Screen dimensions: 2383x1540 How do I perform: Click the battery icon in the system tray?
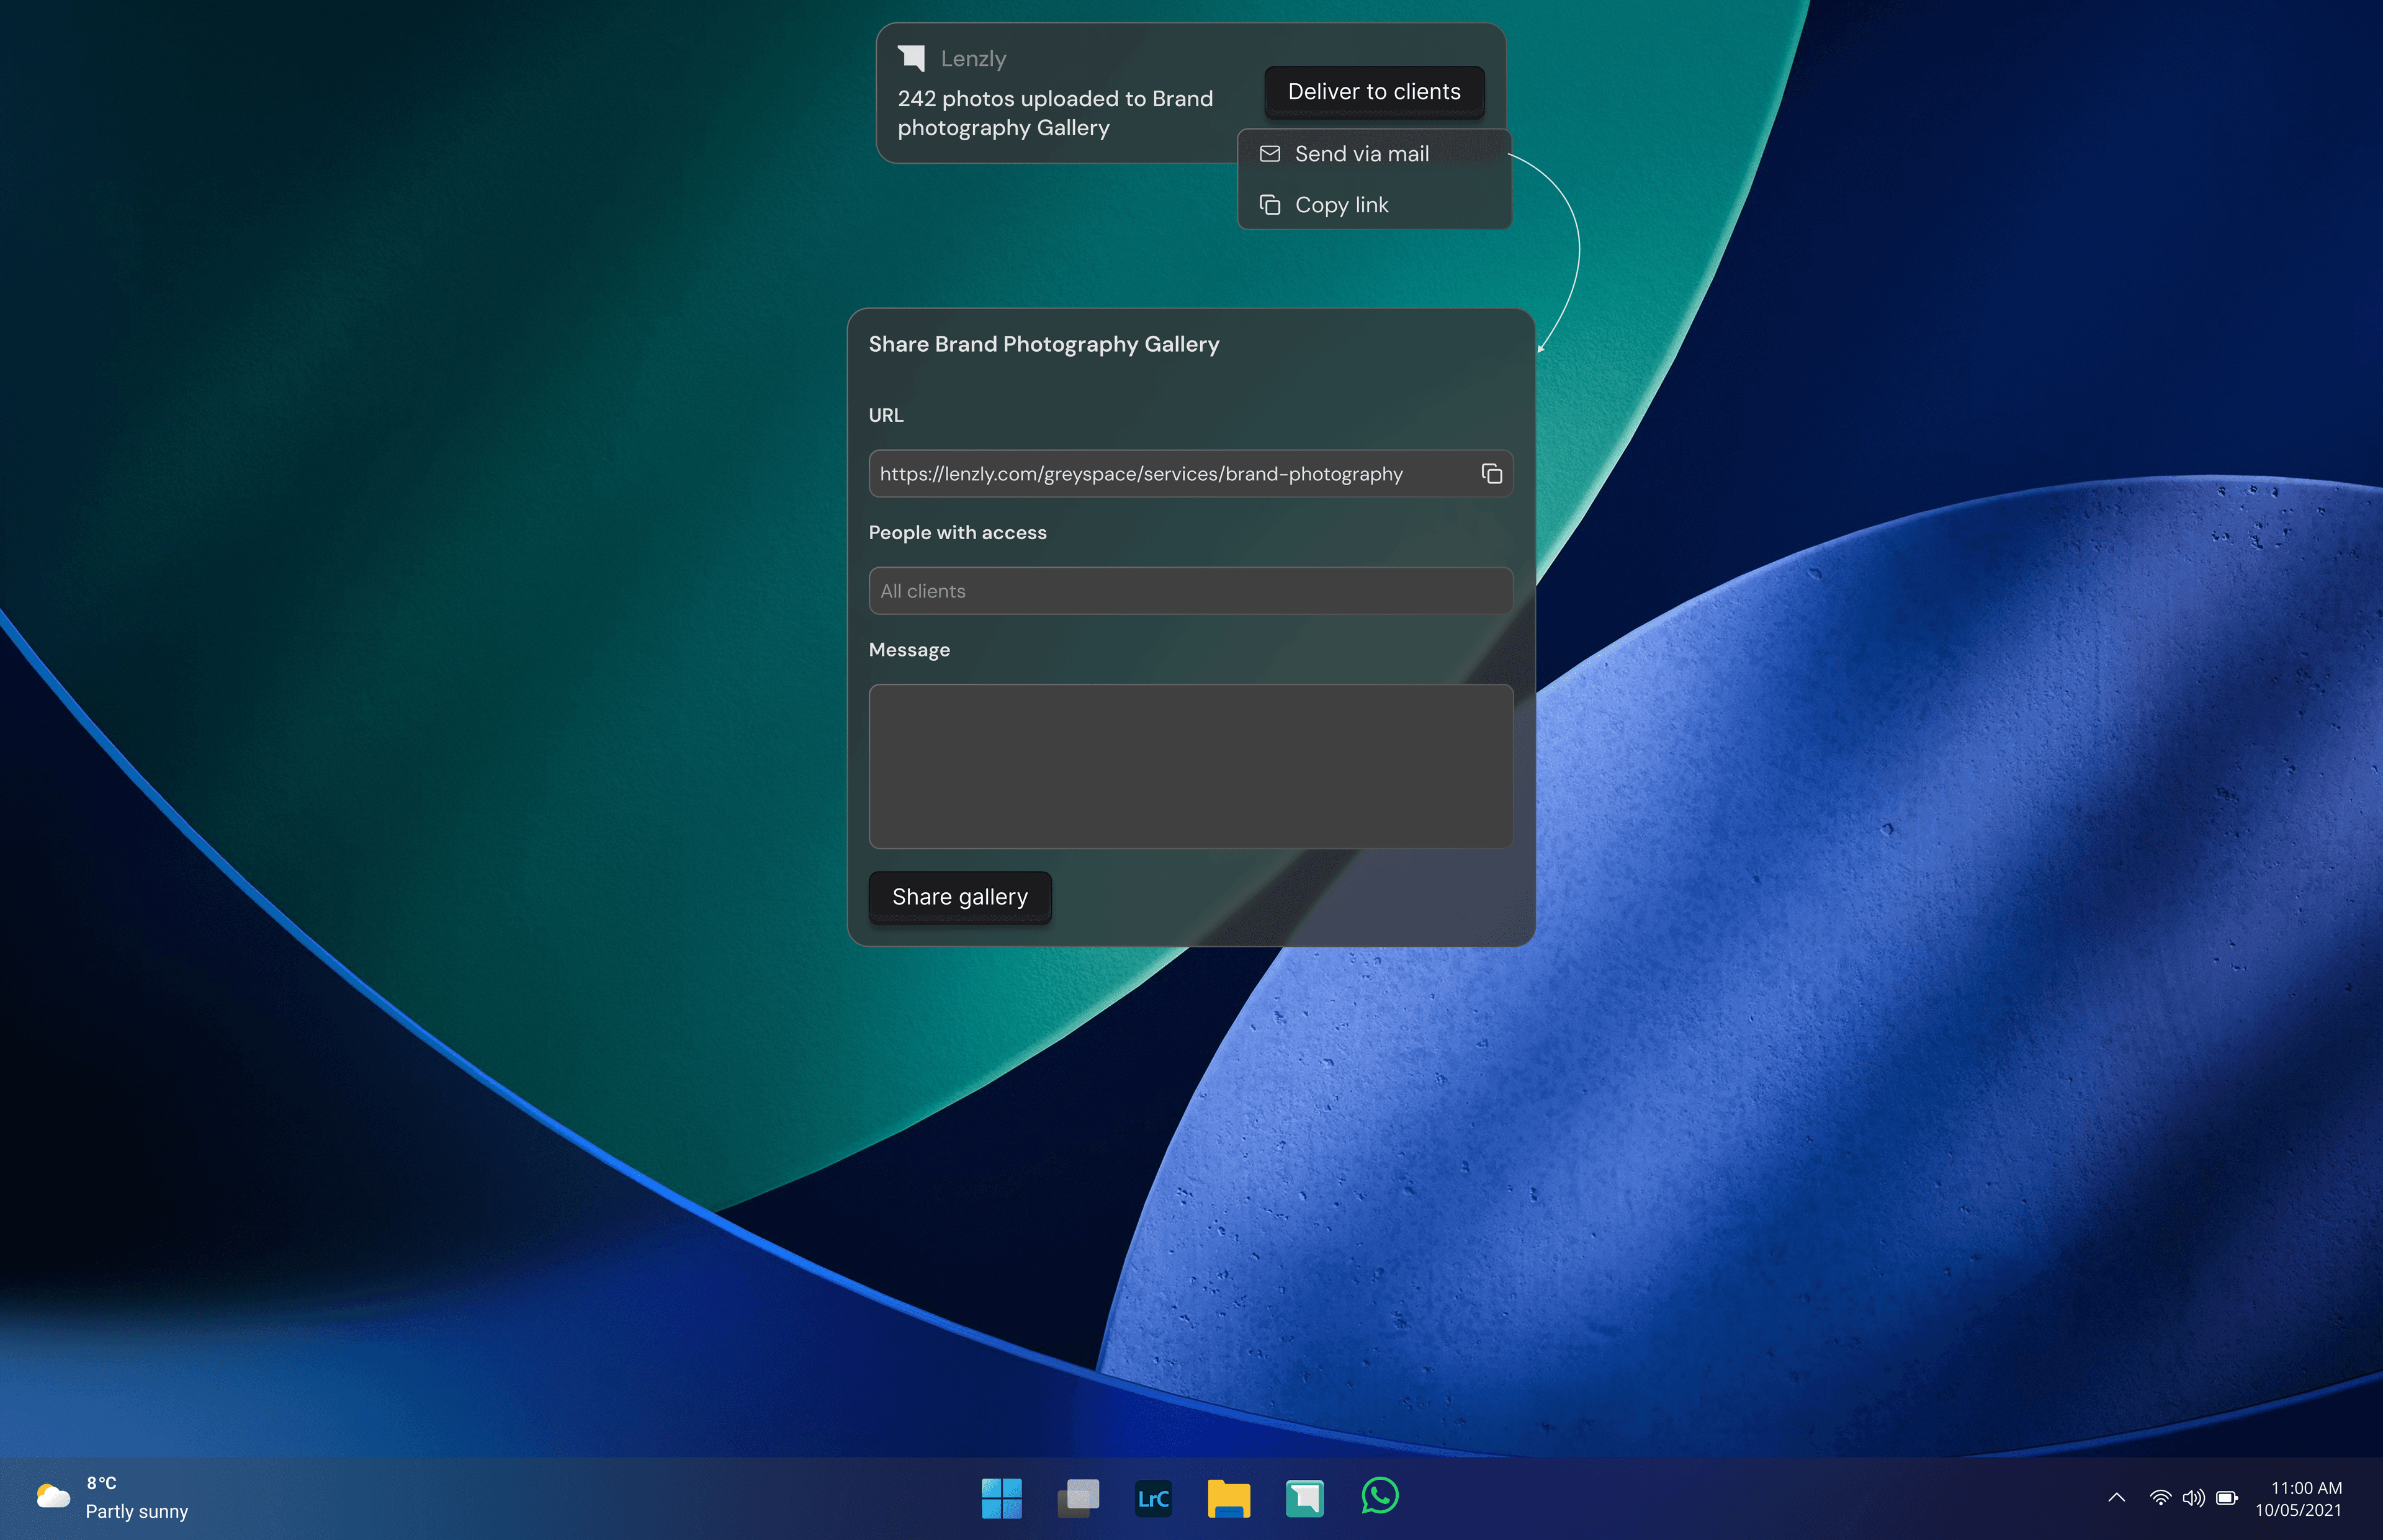(x=2227, y=1498)
